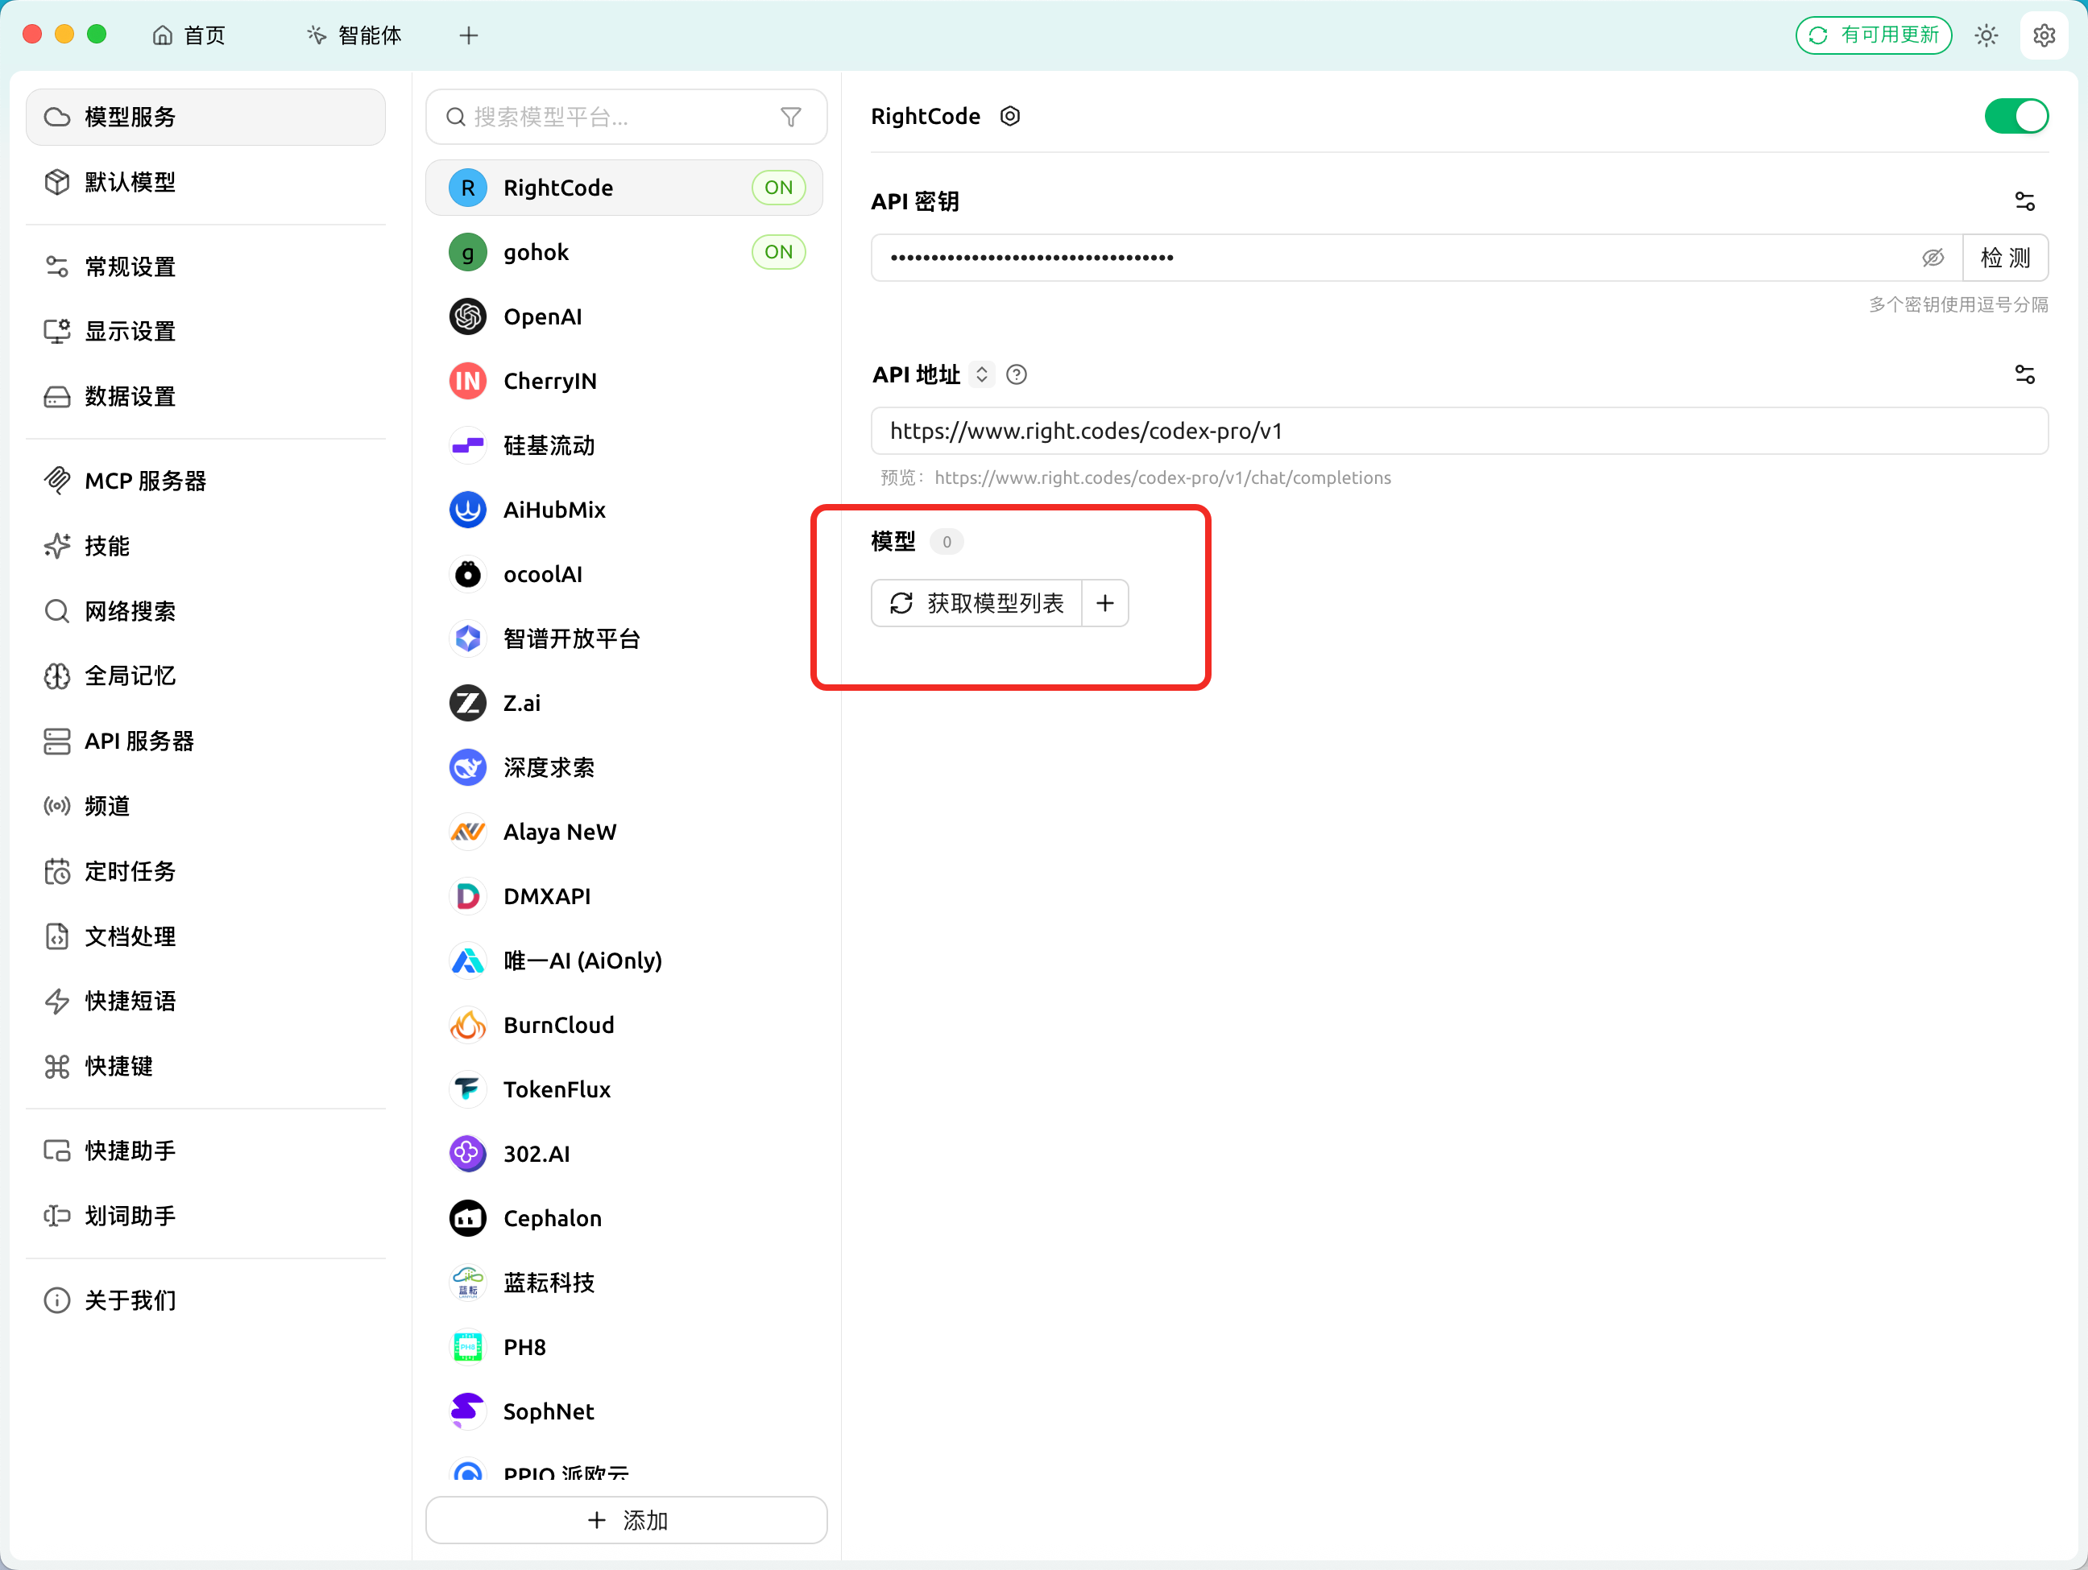Image resolution: width=2088 pixels, height=1570 pixels.
Task: Select RightCode provider in list
Action: (x=625, y=188)
